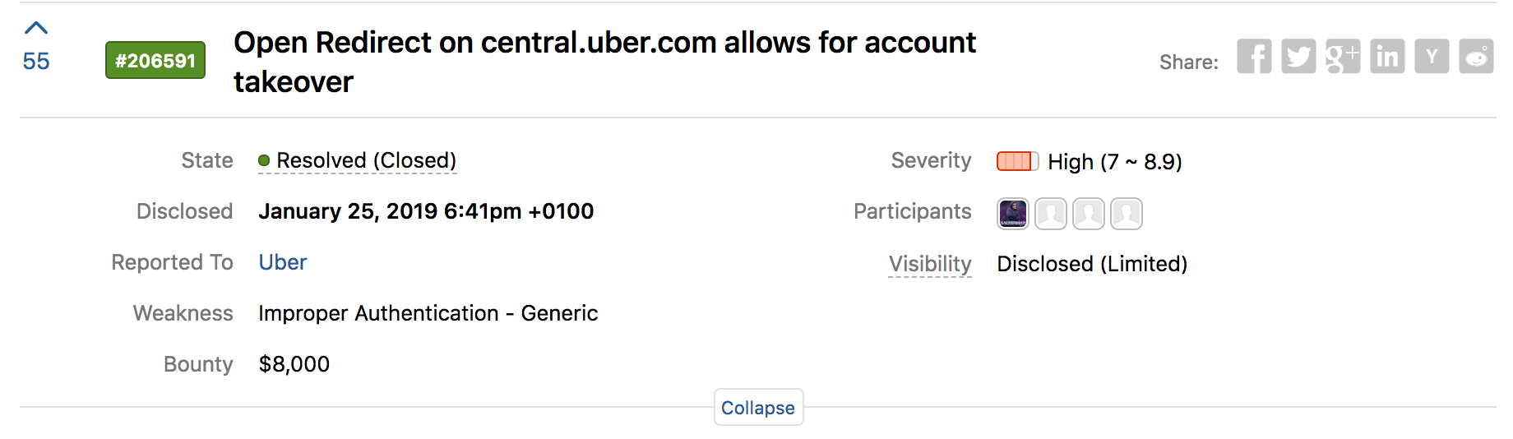The width and height of the screenshot is (1513, 439).
Task: Click the vote count 55
Action: click(36, 62)
